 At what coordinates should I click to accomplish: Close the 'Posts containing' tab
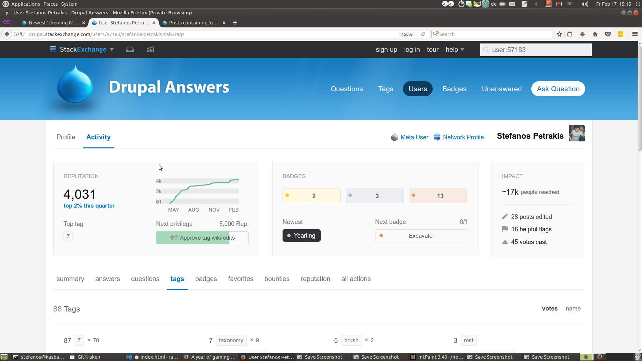tap(224, 23)
